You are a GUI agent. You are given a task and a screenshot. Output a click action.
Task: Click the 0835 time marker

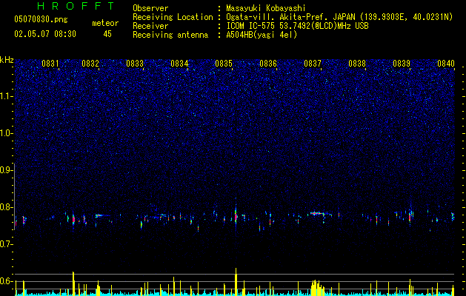coord(224,64)
